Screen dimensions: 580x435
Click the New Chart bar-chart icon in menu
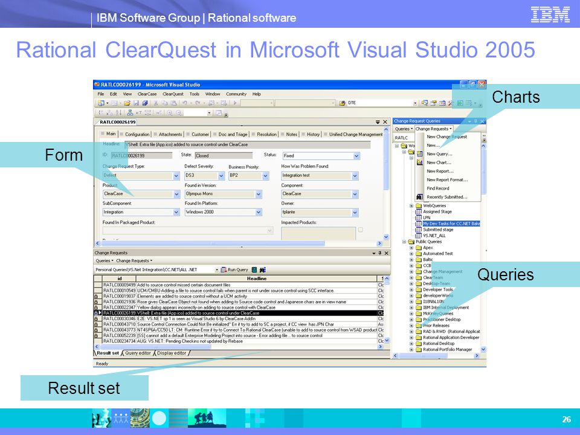[419, 163]
